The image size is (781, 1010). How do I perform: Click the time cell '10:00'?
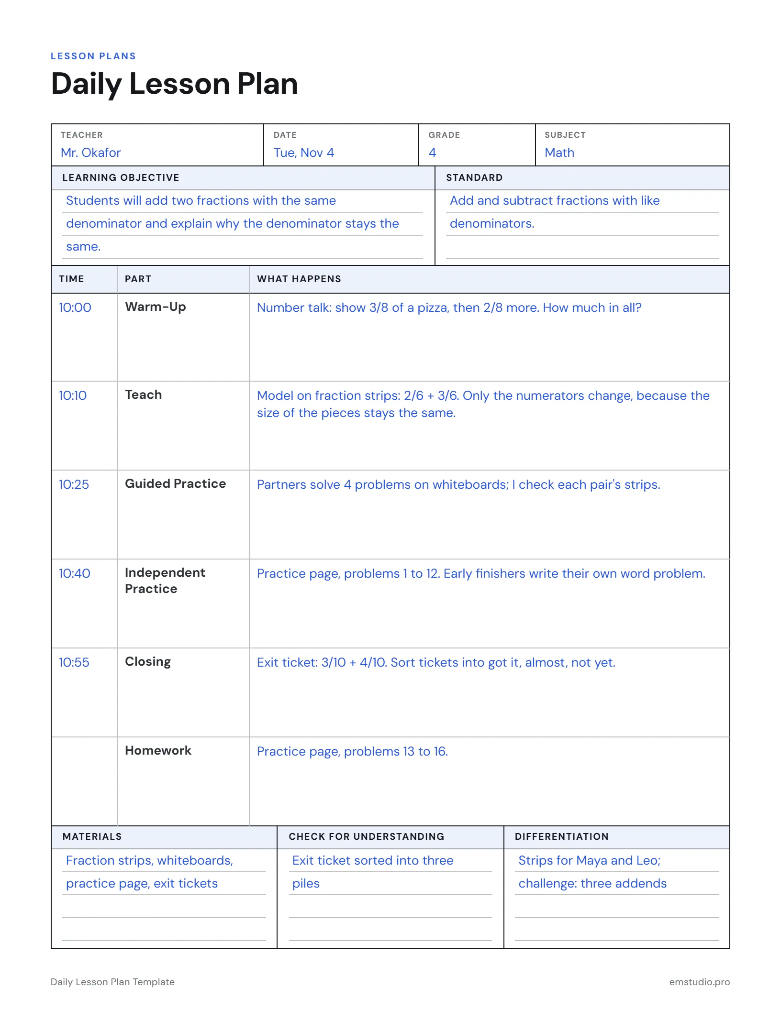(75, 307)
